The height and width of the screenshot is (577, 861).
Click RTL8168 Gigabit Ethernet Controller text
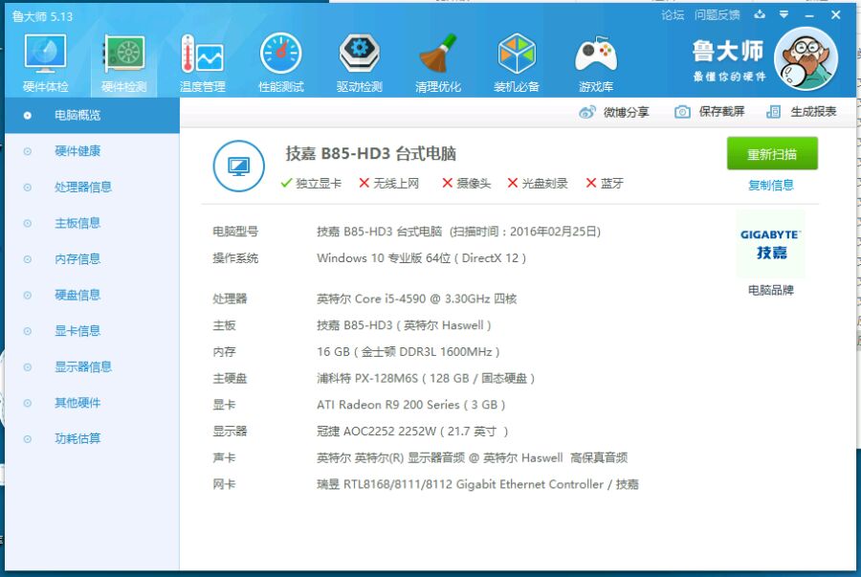(x=477, y=484)
